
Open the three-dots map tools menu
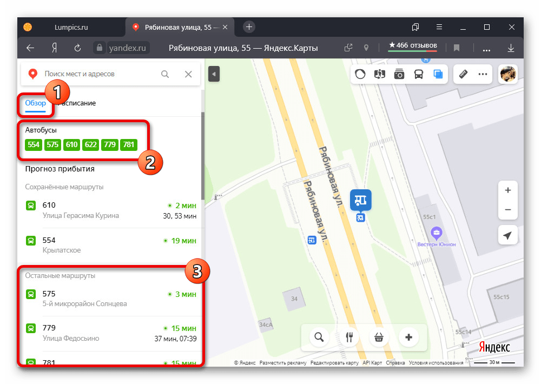[x=483, y=74]
